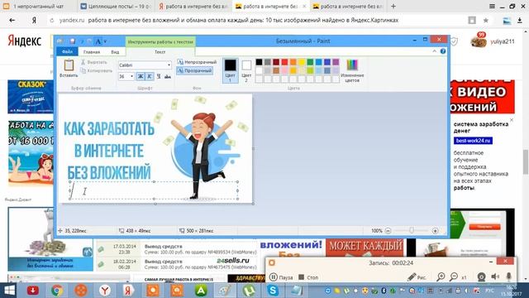529x298 pixels.
Task: Collapse the Paint ribbon with the chevron
Action: point(435,51)
